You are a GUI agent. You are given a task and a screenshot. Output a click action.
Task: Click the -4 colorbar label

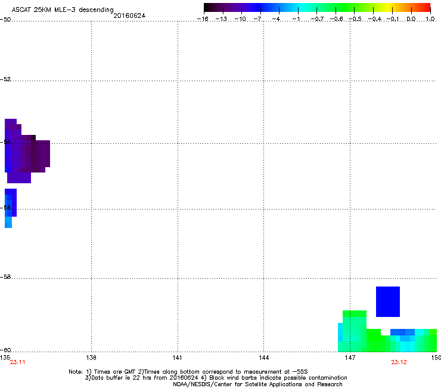click(276, 19)
